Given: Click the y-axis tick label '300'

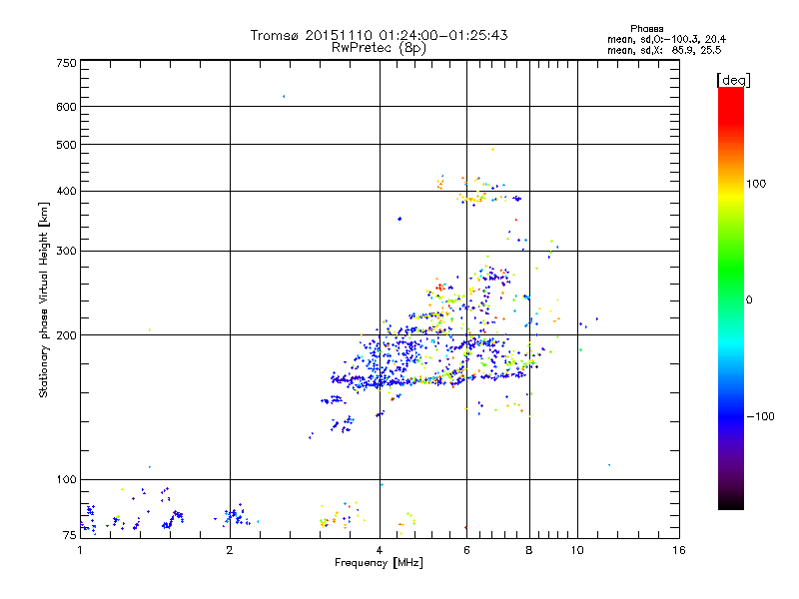Looking at the screenshot, I should click(x=66, y=252).
